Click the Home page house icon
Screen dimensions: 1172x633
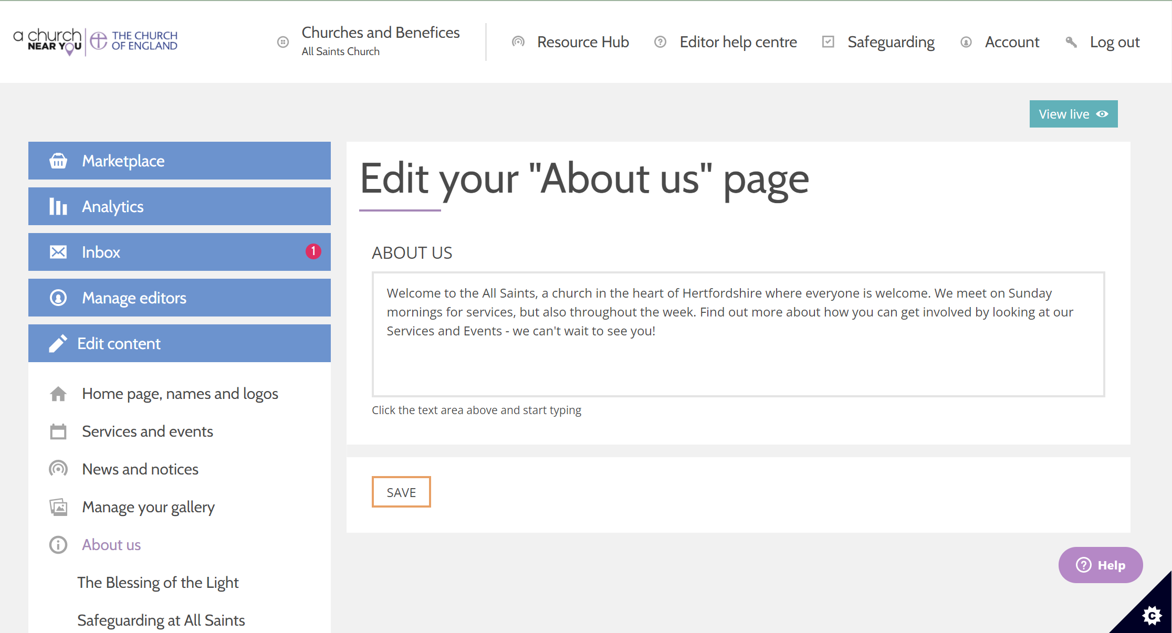click(58, 394)
